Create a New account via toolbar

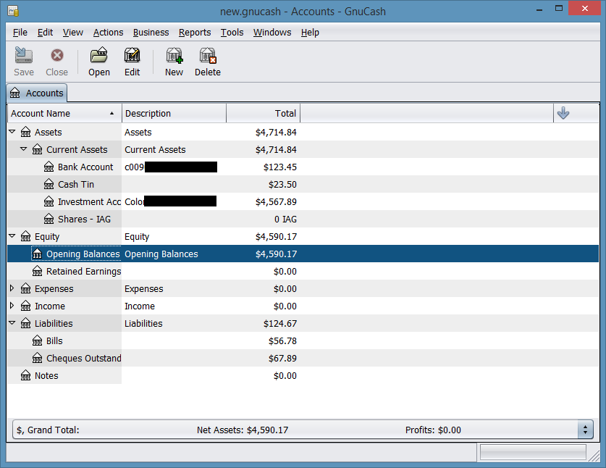[174, 56]
